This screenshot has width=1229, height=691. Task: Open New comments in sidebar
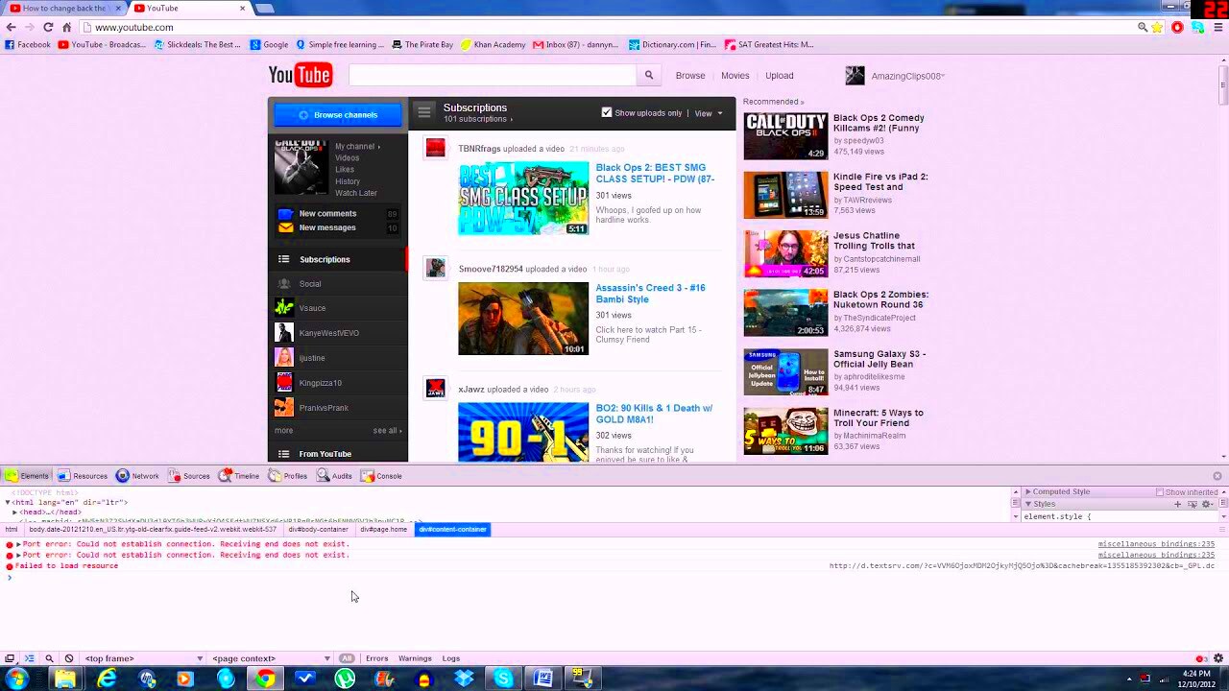pyautogui.click(x=327, y=214)
